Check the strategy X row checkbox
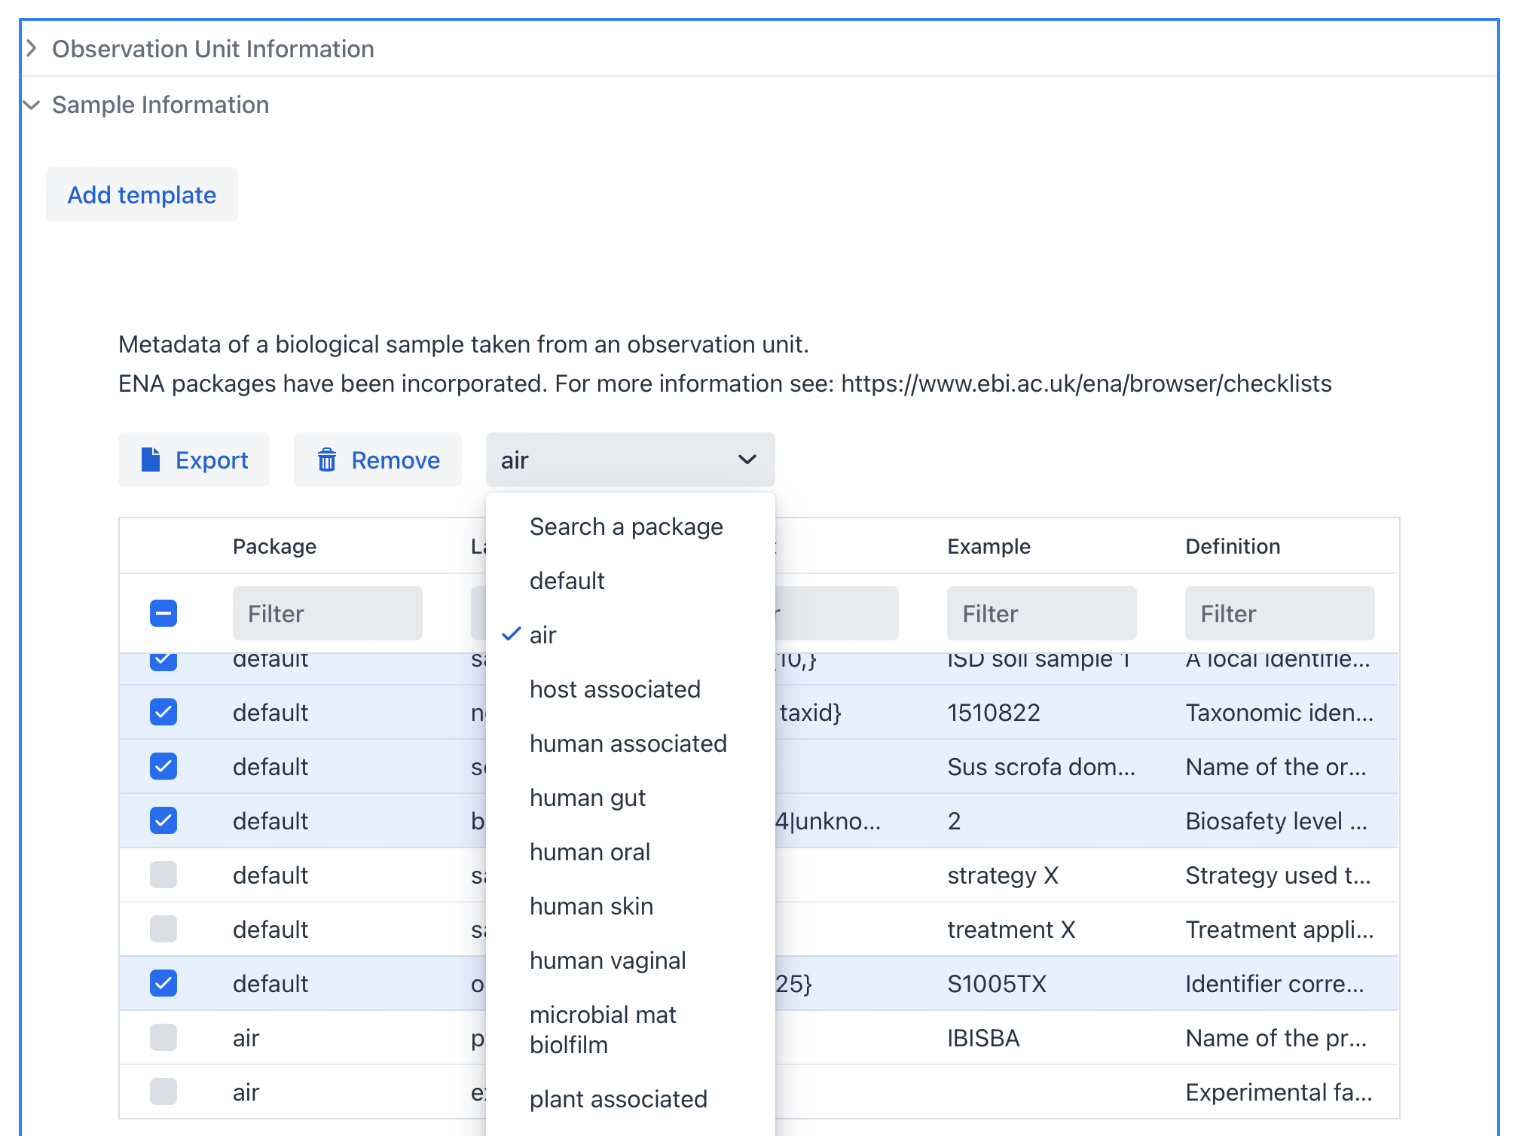This screenshot has height=1136, width=1531. click(x=163, y=875)
